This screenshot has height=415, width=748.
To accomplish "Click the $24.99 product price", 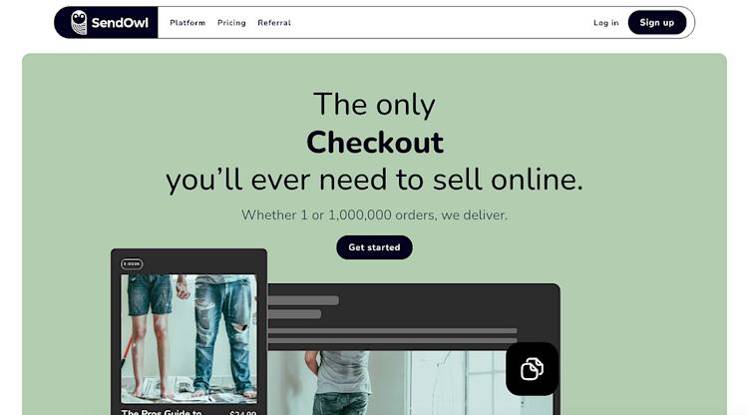I will (242, 413).
